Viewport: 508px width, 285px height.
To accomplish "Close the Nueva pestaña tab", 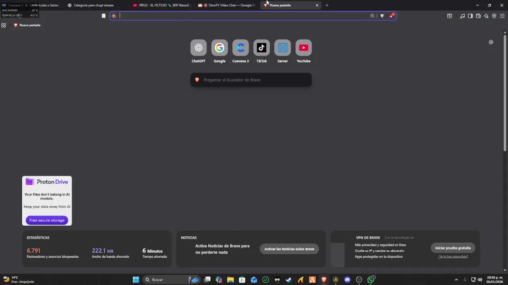I will pos(317,5).
